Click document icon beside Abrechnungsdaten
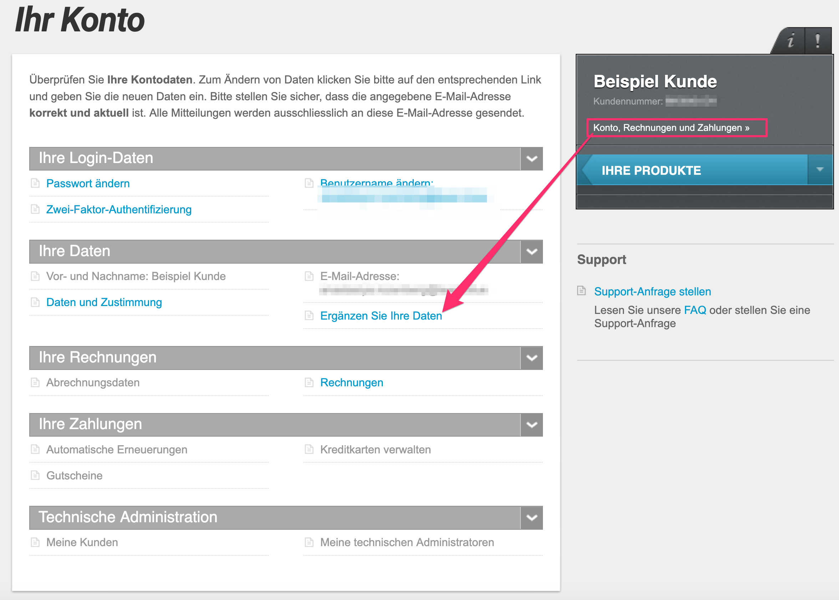Image resolution: width=839 pixels, height=600 pixels. [35, 382]
